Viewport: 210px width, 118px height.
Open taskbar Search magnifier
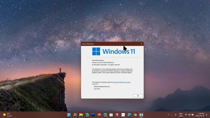coord(75,115)
